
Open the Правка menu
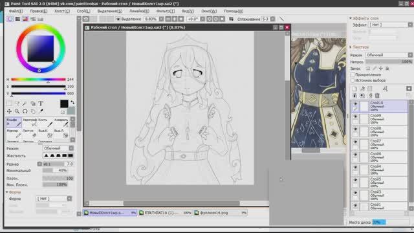click(39, 11)
